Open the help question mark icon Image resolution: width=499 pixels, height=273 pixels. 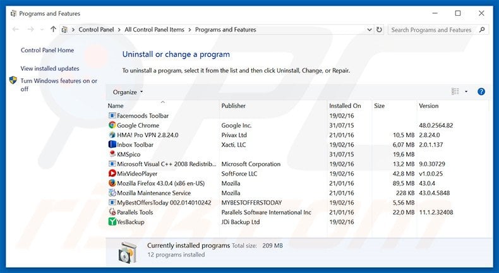click(x=481, y=92)
